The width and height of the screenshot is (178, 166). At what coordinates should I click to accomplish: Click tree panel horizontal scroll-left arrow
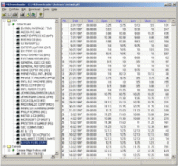[x=4, y=156]
